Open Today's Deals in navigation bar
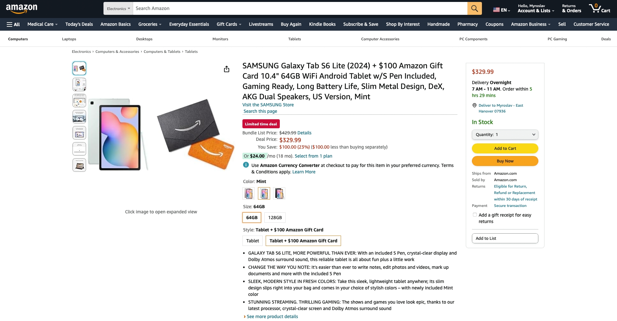617x321 pixels. [79, 24]
